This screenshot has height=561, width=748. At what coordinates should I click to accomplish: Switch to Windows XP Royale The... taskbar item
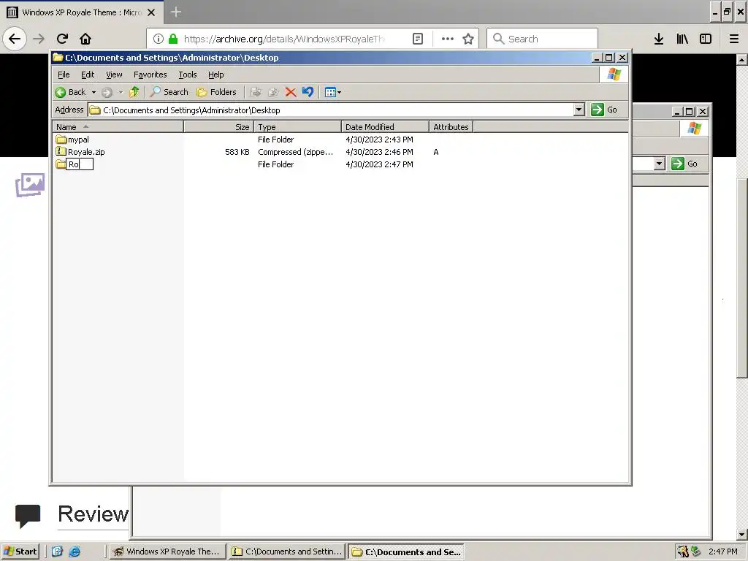point(167,552)
